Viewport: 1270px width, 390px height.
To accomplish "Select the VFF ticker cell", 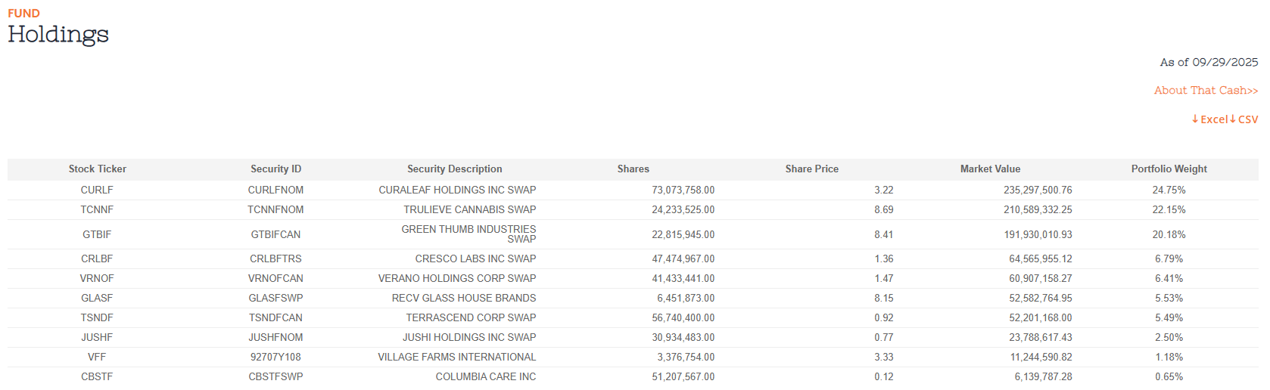I will 97,357.
